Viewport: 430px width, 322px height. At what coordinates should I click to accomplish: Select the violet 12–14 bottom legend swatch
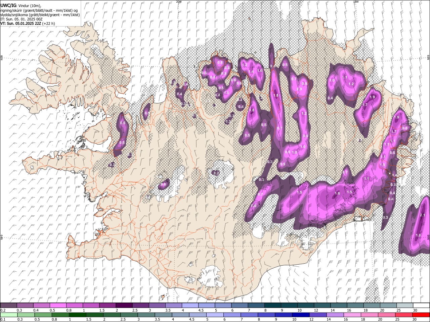point(318,315)
